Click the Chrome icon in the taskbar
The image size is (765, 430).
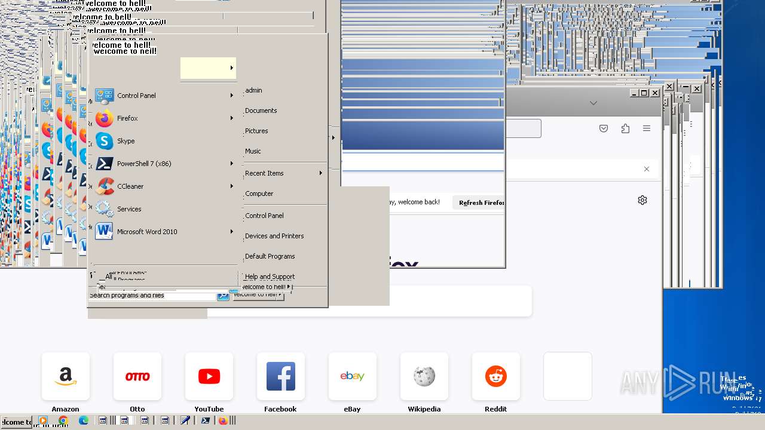coord(63,420)
